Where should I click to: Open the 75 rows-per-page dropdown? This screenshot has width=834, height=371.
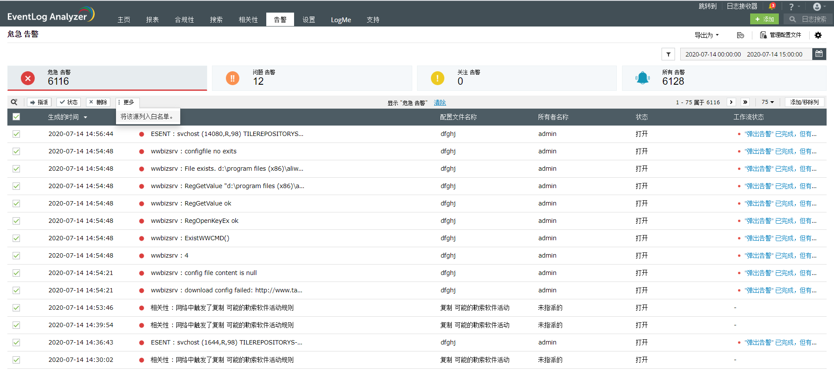(768, 102)
